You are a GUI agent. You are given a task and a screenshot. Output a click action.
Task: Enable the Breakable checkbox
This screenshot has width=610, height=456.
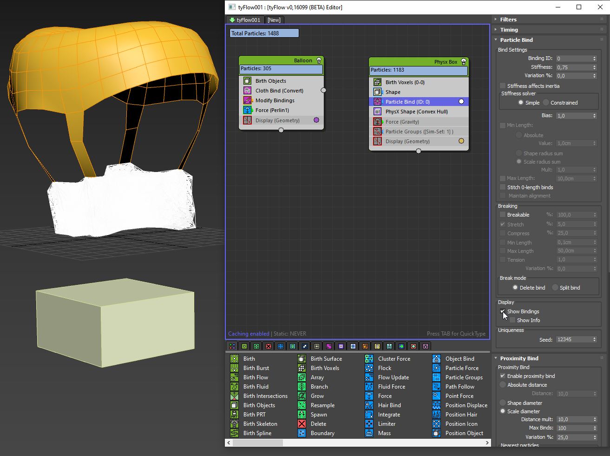503,215
